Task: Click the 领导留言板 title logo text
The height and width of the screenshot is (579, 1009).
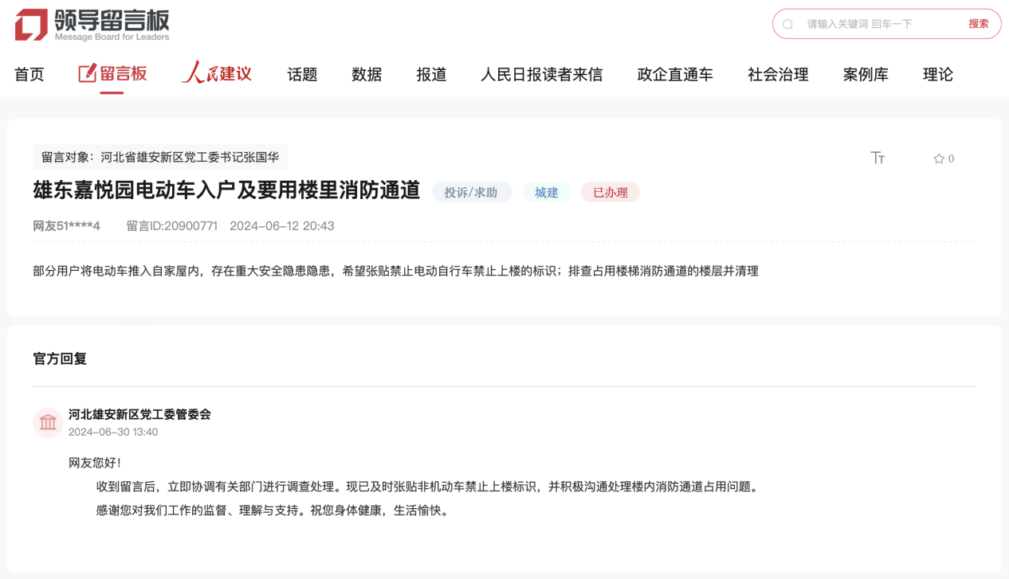Action: tap(112, 21)
